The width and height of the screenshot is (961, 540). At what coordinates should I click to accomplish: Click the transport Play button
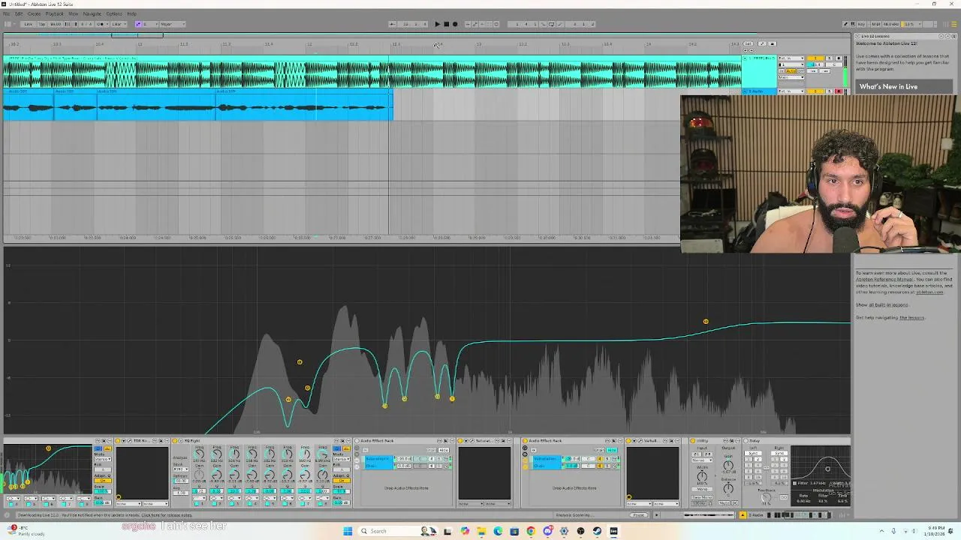point(437,24)
